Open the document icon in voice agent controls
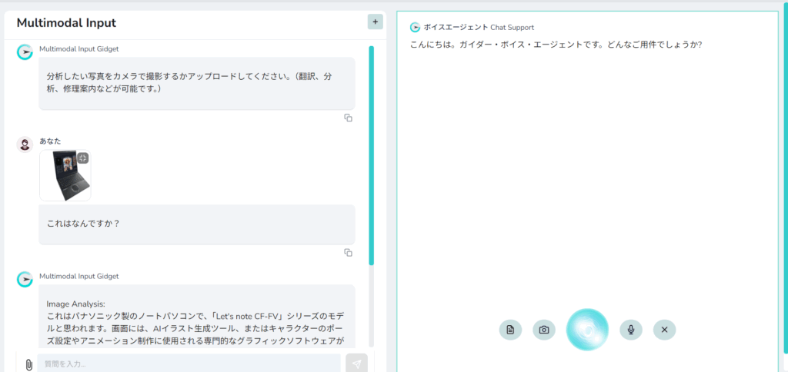 [x=511, y=330]
